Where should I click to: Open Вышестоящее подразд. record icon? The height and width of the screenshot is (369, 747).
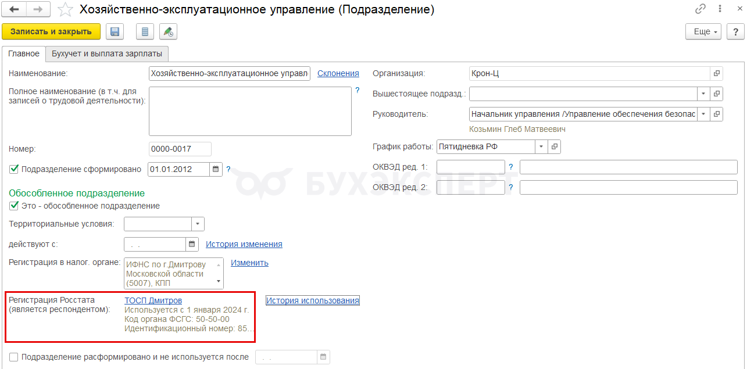717,94
